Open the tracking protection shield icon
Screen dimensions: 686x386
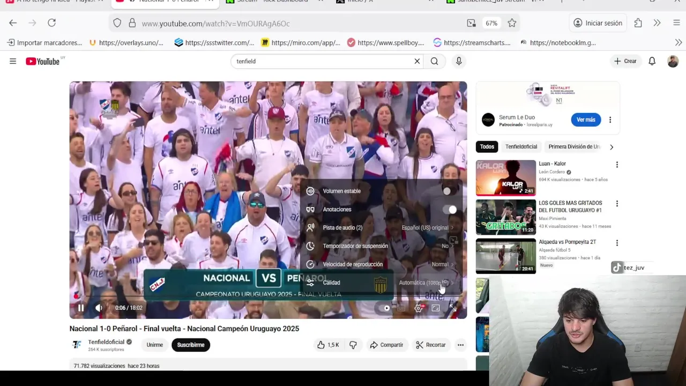117,23
